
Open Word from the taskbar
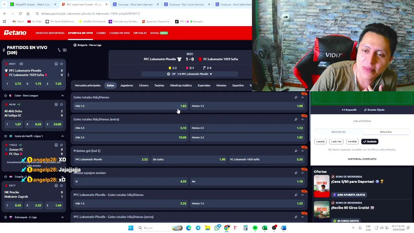click(x=283, y=228)
